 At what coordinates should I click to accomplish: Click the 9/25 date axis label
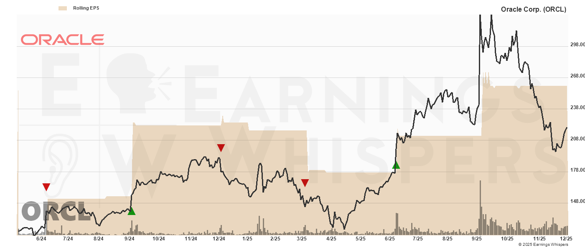click(x=476, y=239)
